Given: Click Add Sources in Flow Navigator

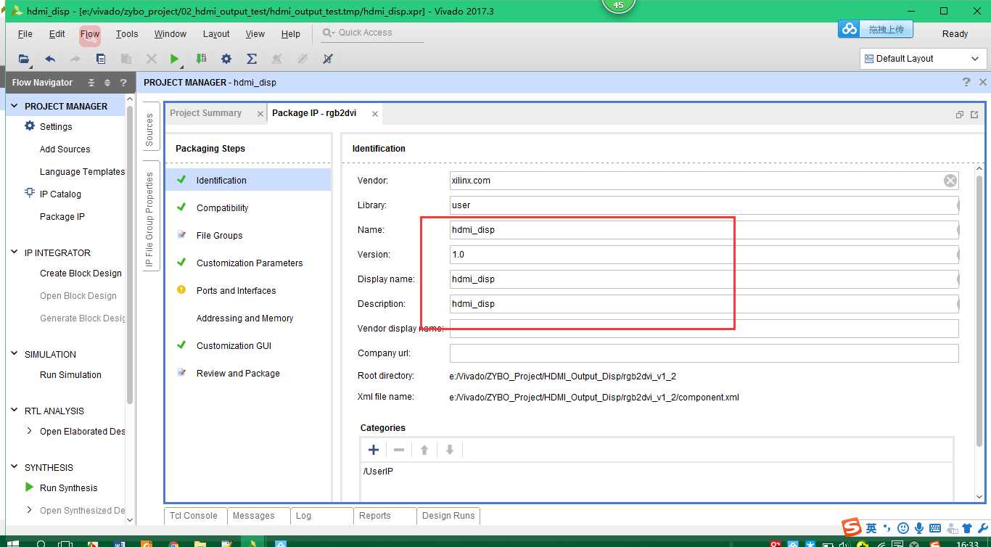Looking at the screenshot, I should [x=65, y=149].
